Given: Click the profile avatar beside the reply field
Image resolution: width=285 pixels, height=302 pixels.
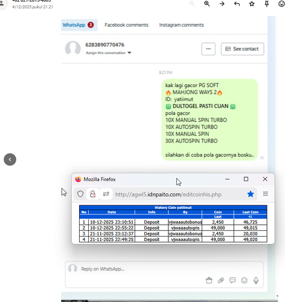Looking at the screenshot, I should coord(72,268).
